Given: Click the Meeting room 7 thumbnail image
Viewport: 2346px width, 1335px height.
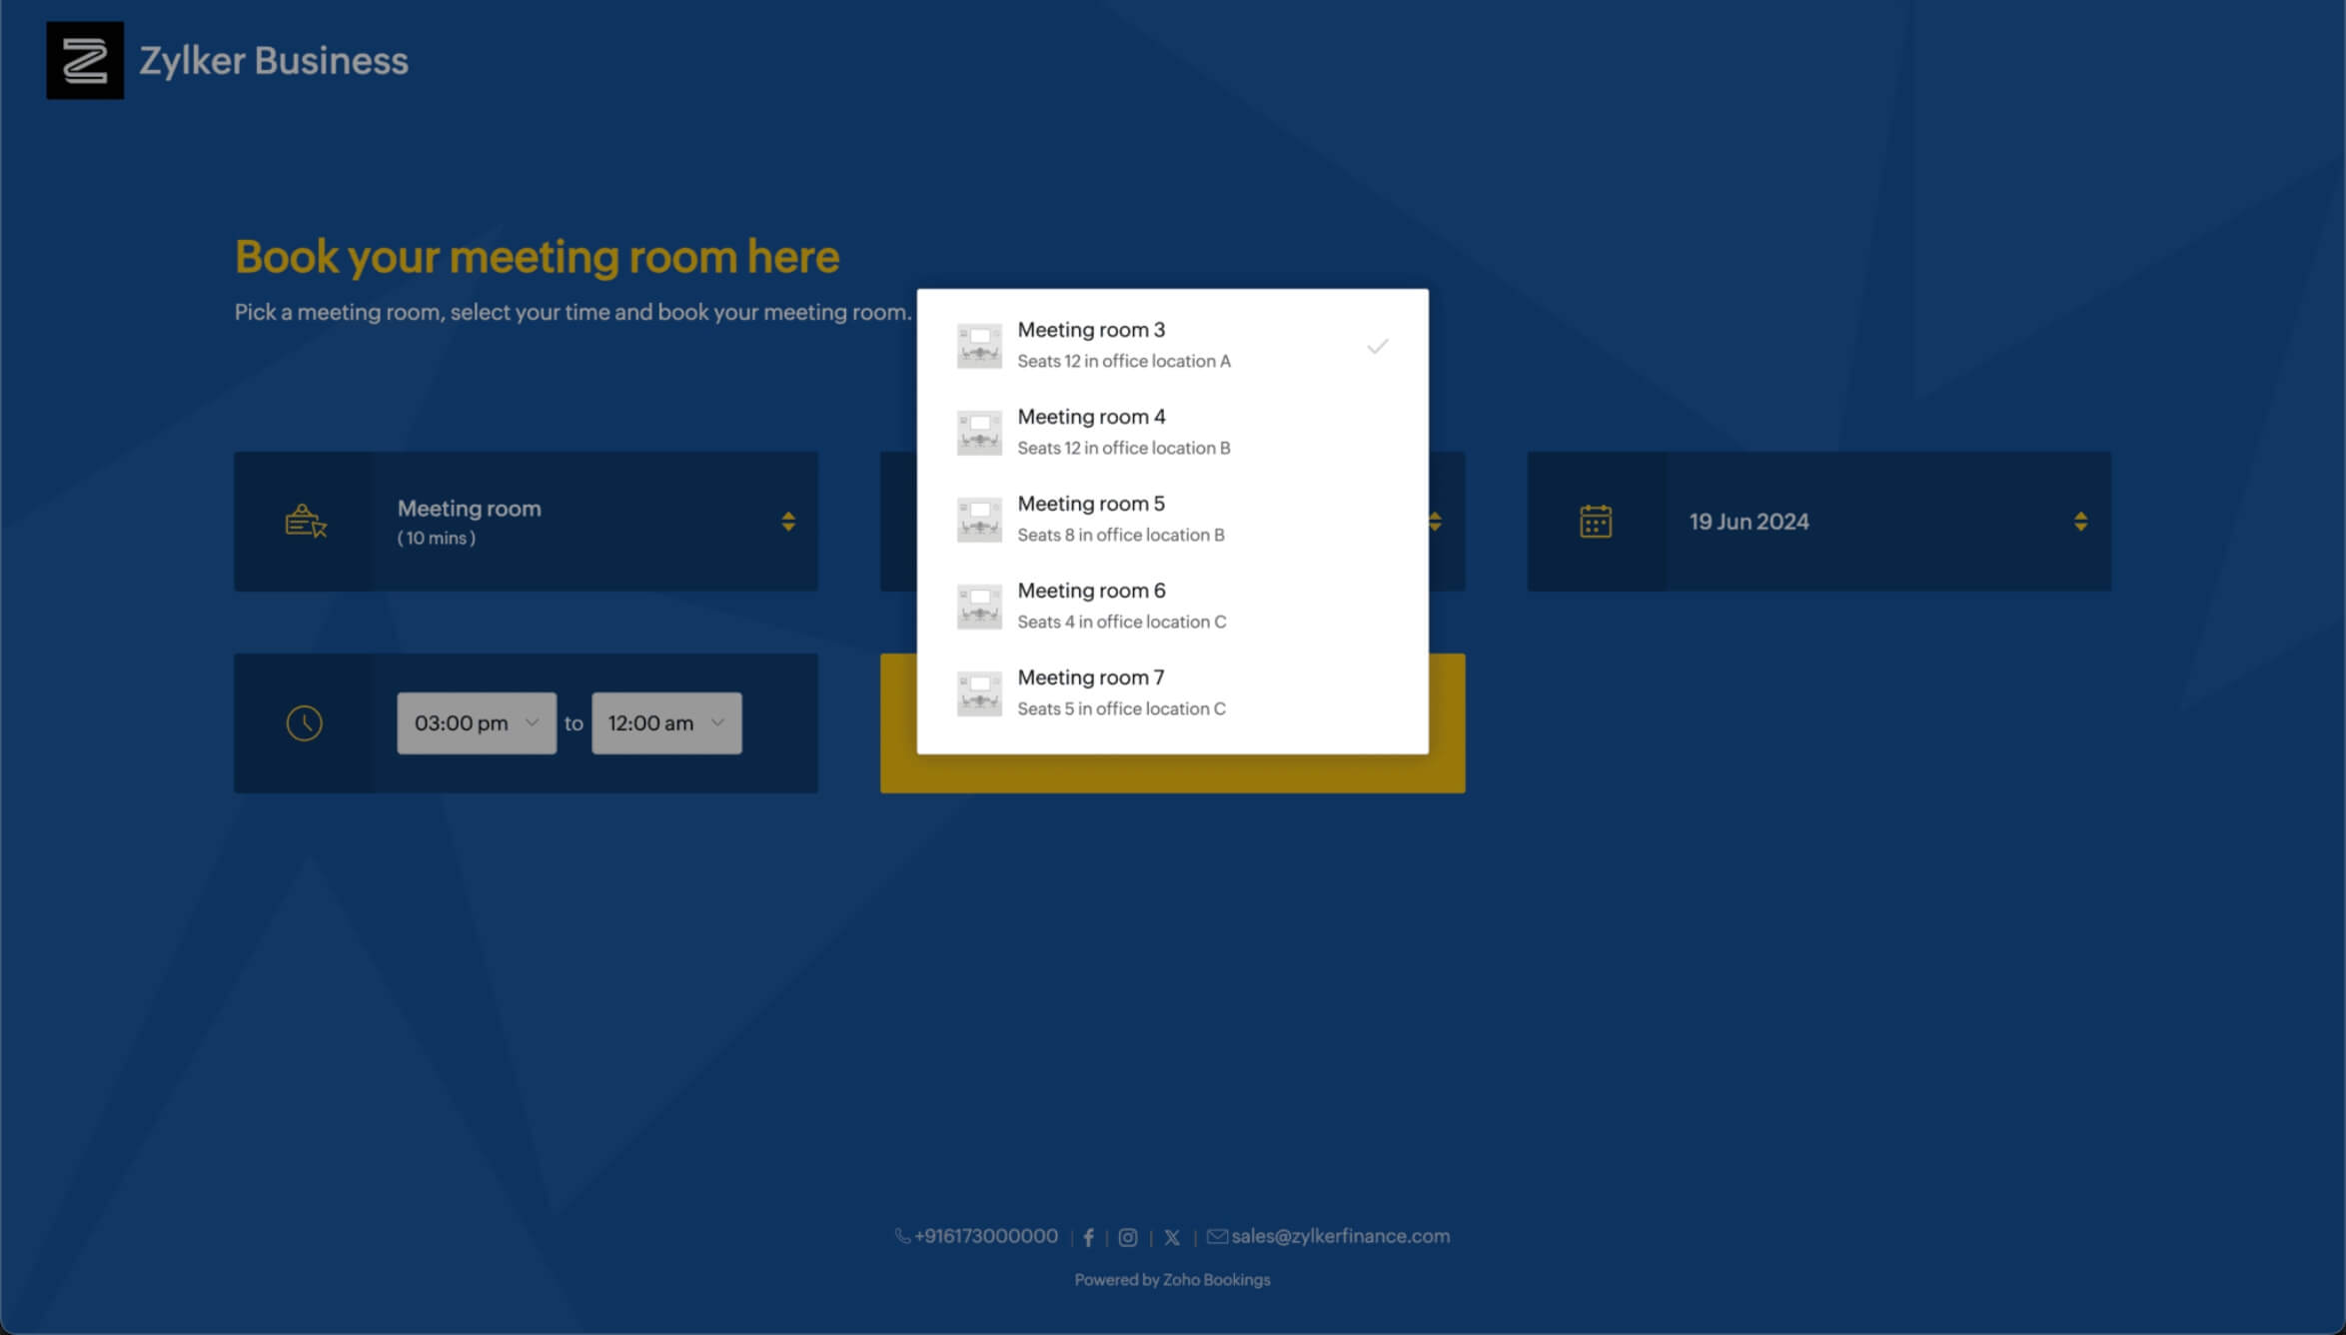Looking at the screenshot, I should click(976, 691).
